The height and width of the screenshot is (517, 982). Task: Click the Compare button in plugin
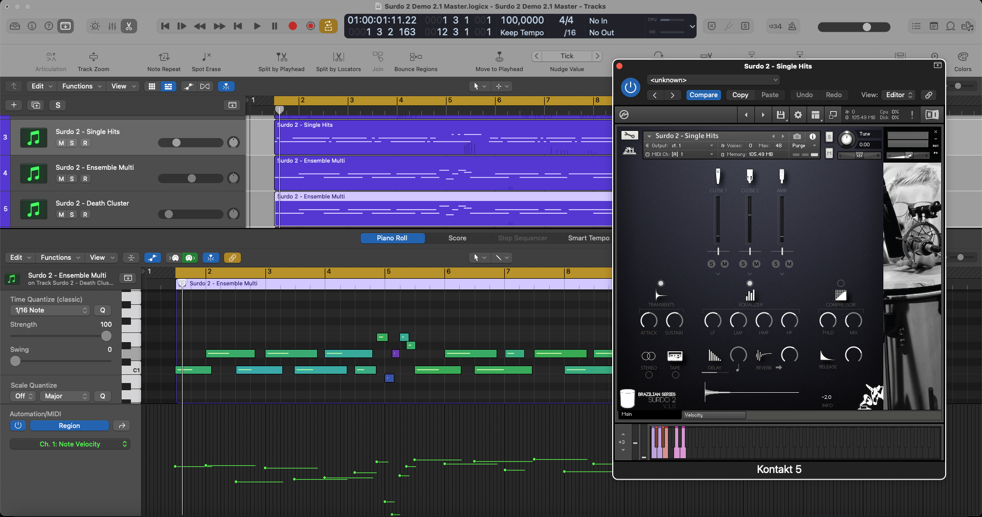pos(703,95)
